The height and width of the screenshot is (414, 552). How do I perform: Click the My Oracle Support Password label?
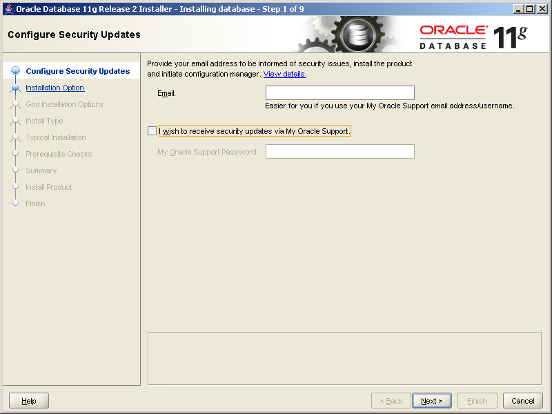(x=208, y=152)
